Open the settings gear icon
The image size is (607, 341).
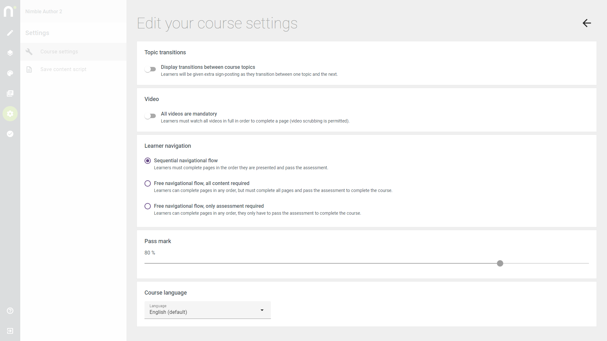[x=10, y=114]
